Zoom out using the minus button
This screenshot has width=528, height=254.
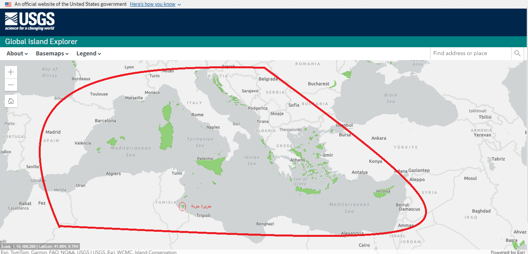(11, 85)
